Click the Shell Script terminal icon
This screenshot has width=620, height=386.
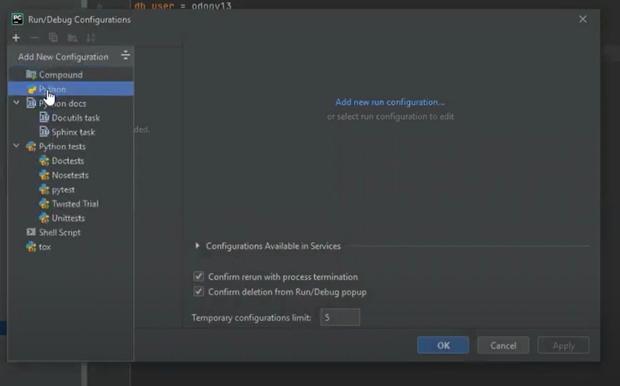pyautogui.click(x=31, y=232)
